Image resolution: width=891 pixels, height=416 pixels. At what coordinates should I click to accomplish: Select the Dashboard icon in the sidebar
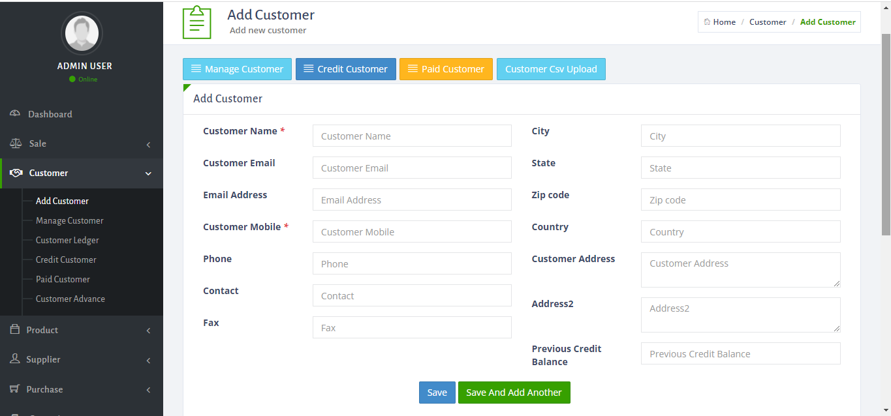pyautogui.click(x=14, y=113)
